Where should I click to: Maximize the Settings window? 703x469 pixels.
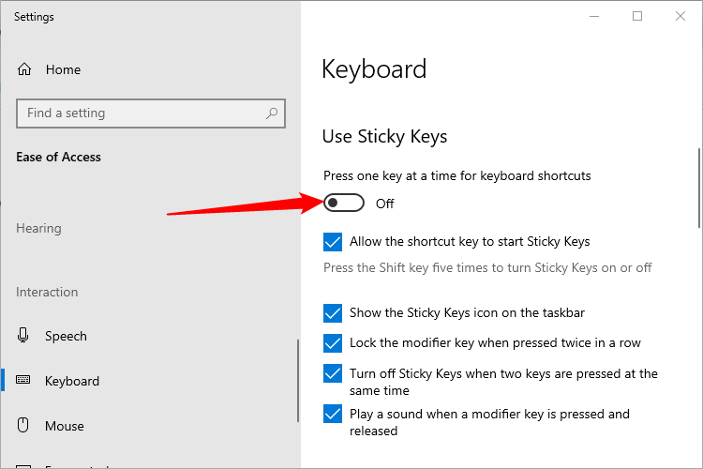tap(637, 16)
